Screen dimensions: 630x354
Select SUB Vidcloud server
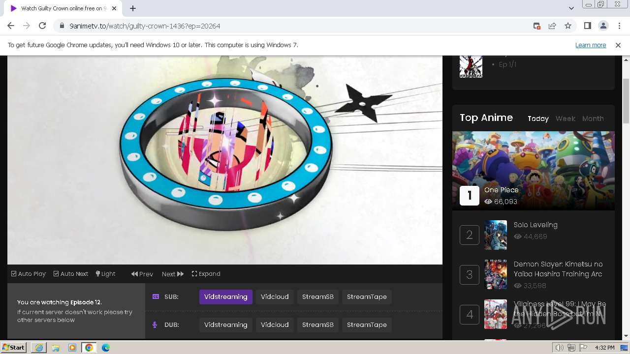275,297
